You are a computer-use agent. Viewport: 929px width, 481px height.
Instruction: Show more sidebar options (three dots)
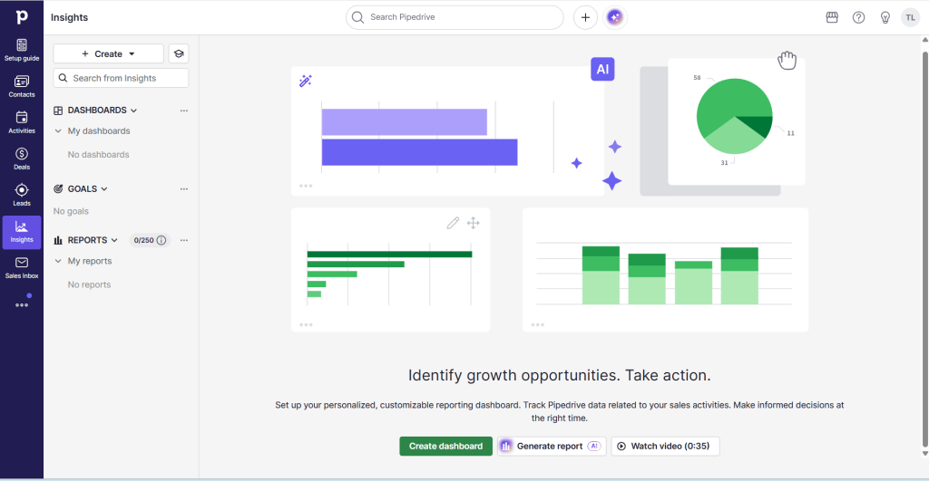tap(22, 304)
